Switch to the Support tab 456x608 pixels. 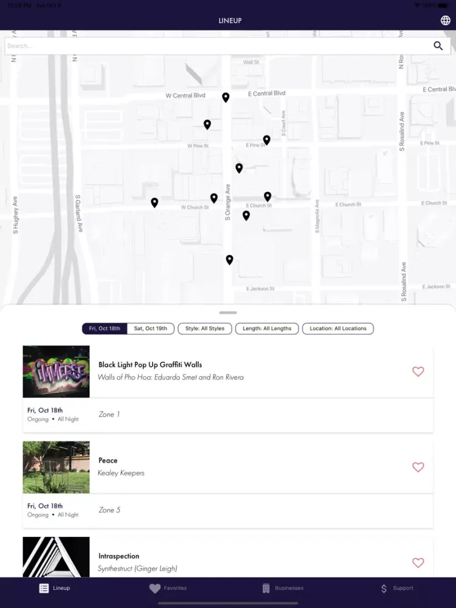tap(396, 588)
